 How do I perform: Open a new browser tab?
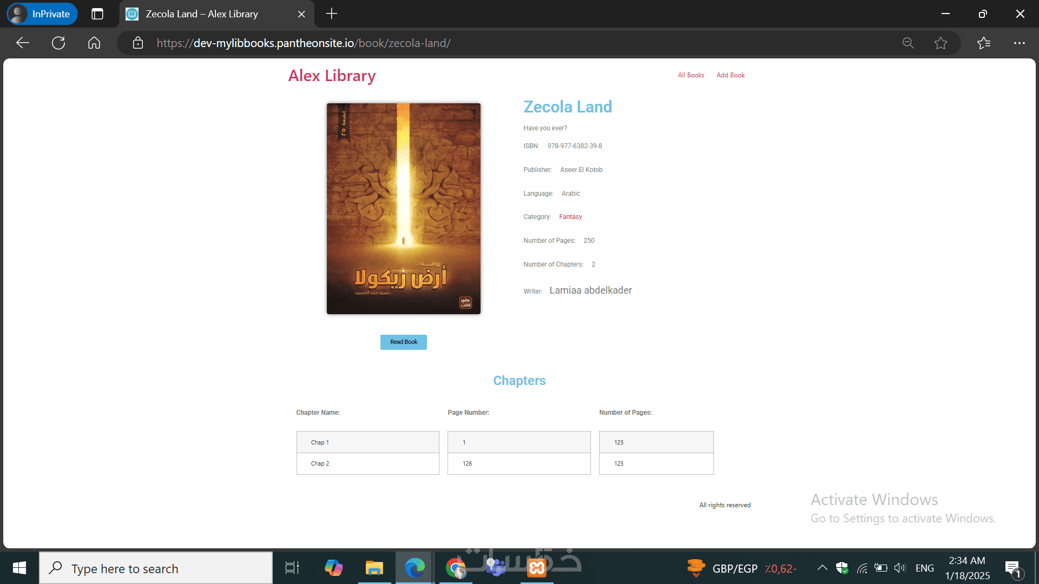click(x=332, y=14)
